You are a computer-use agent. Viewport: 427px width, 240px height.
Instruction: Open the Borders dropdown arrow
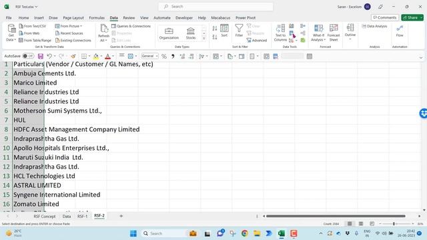click(89, 56)
